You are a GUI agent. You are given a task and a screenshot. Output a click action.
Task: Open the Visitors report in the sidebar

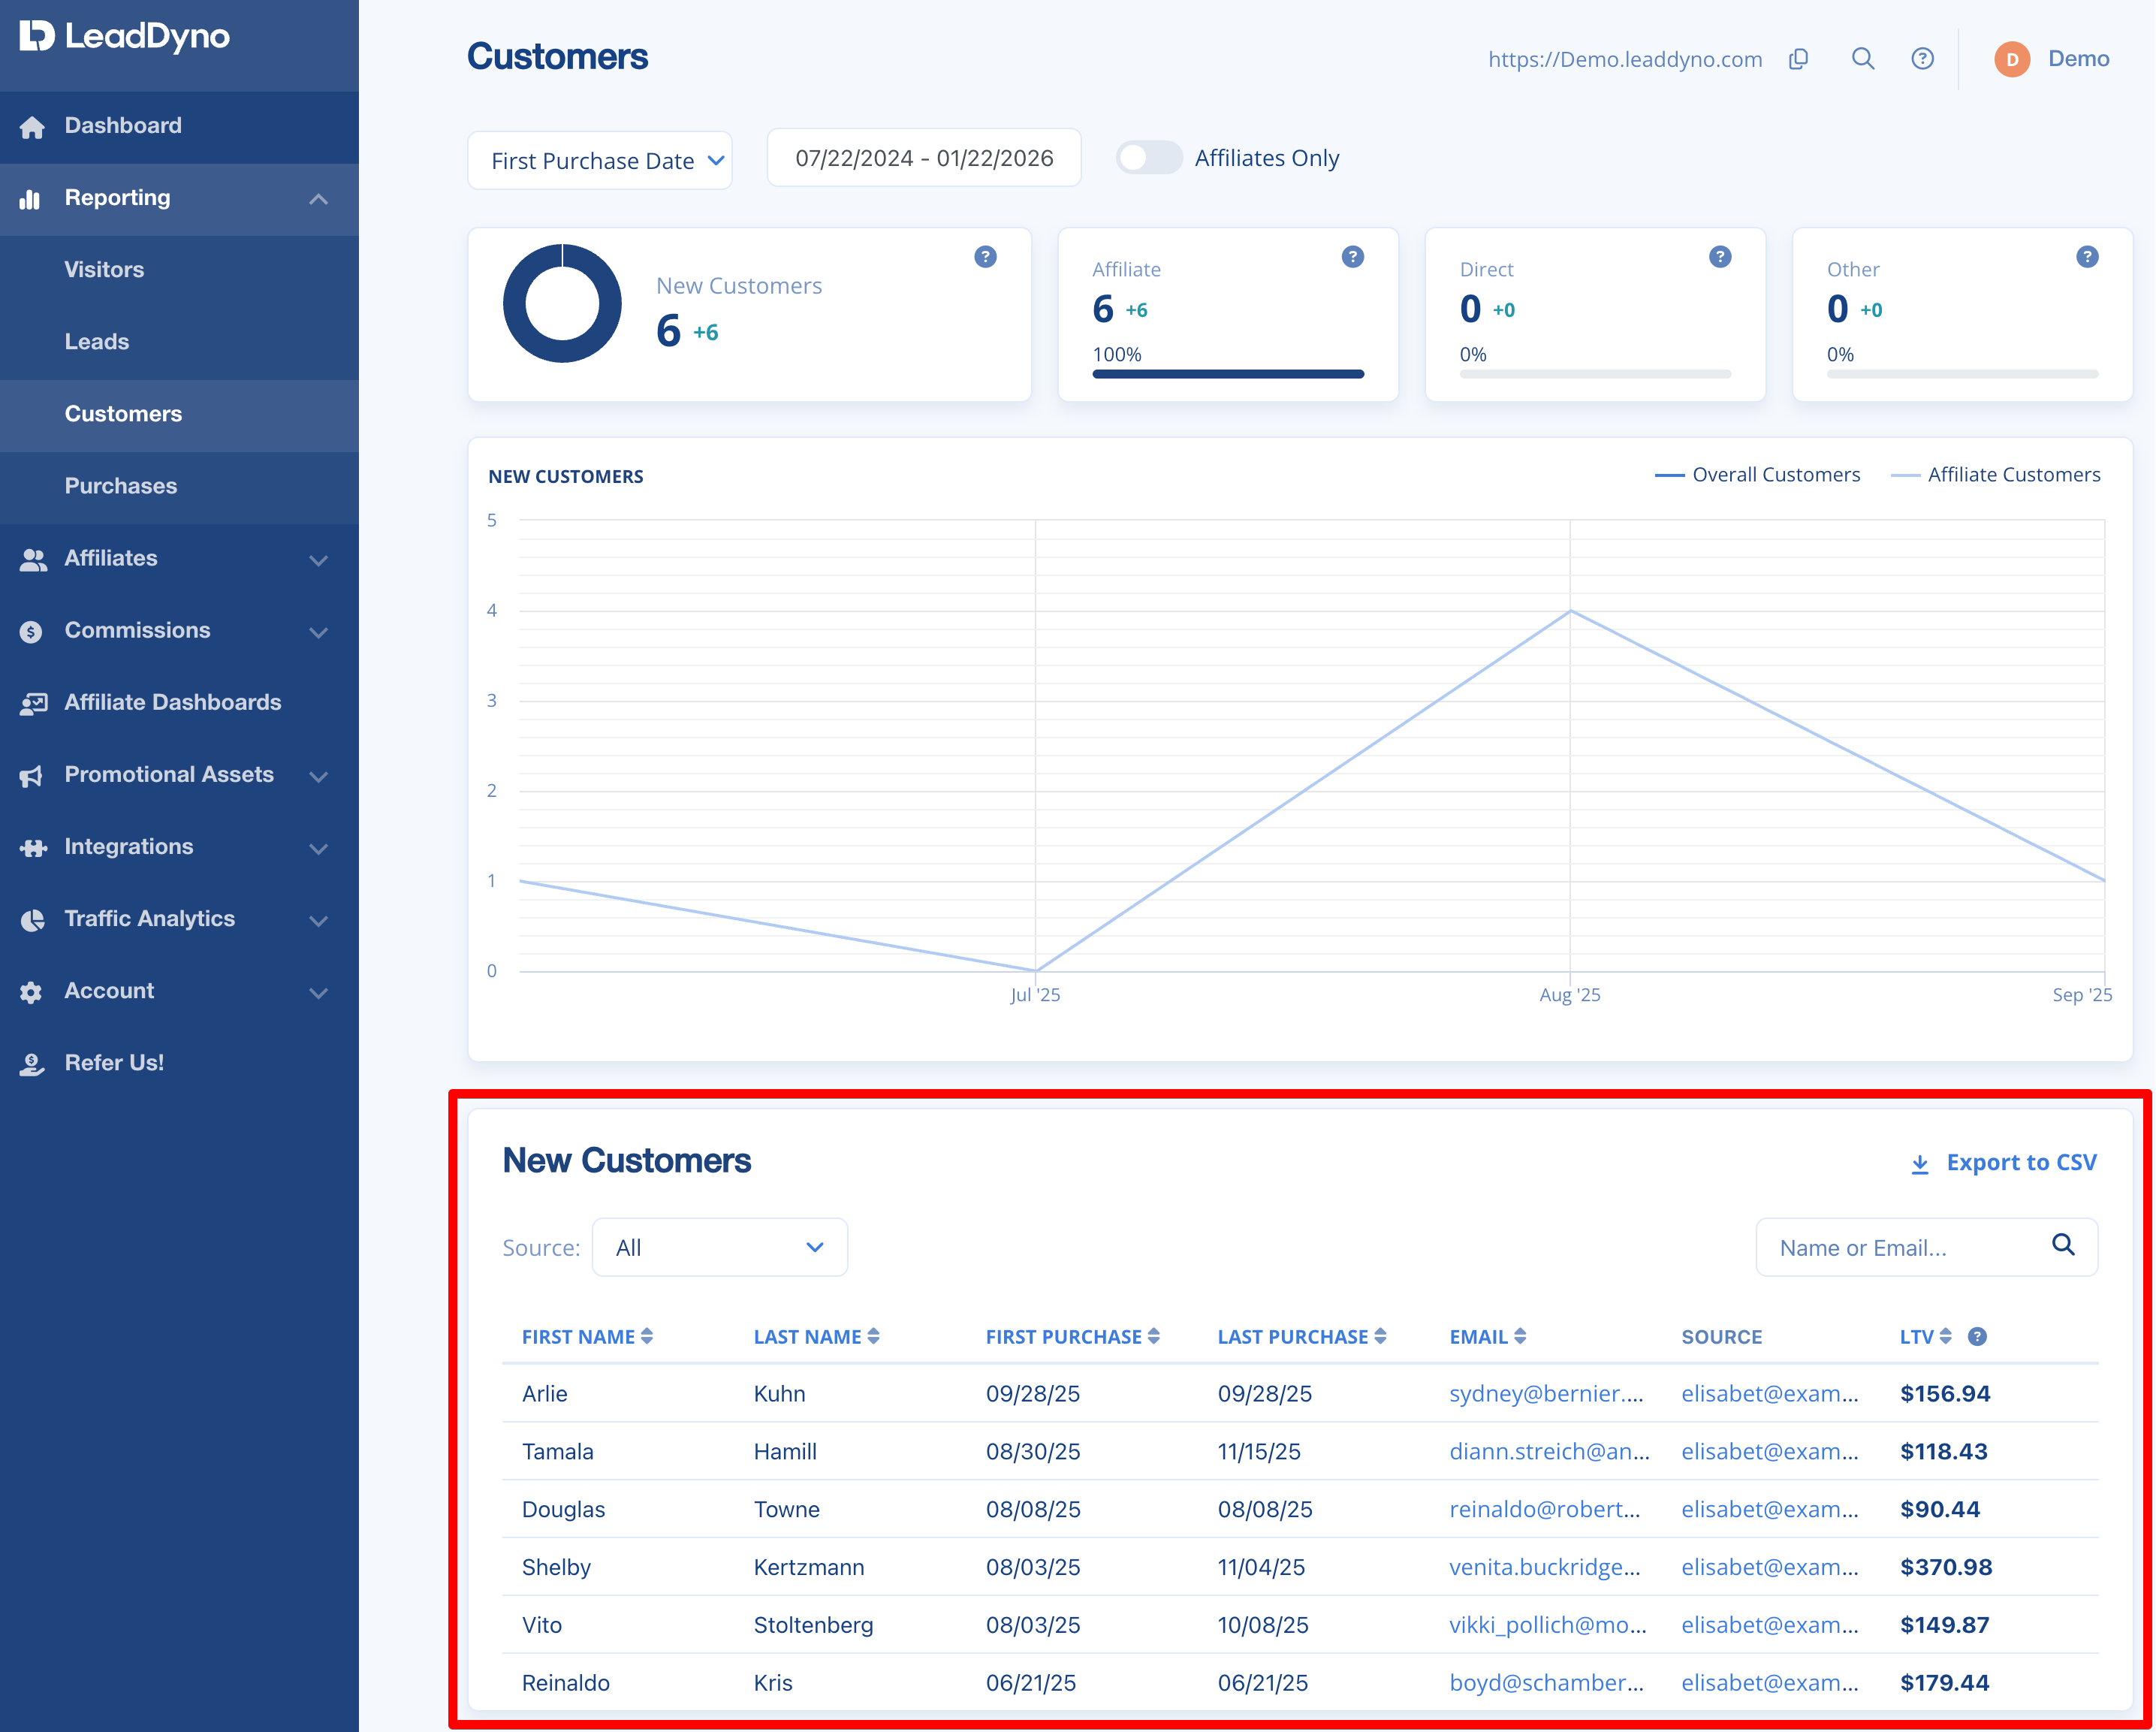coord(104,270)
